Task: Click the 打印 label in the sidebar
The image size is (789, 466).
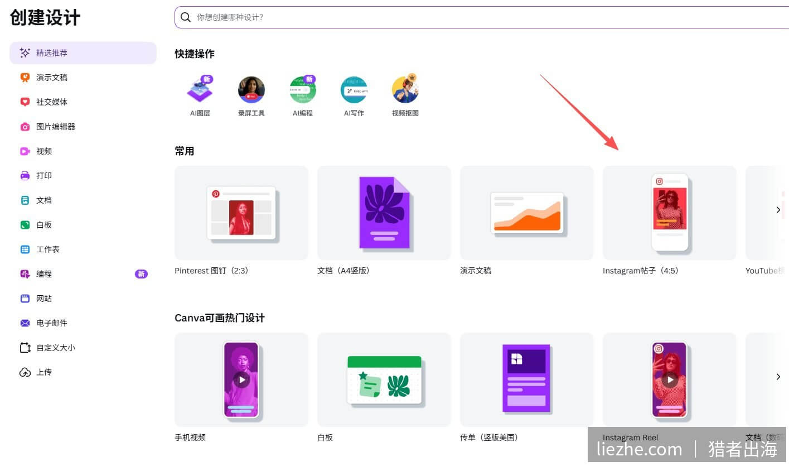Action: pyautogui.click(x=44, y=176)
